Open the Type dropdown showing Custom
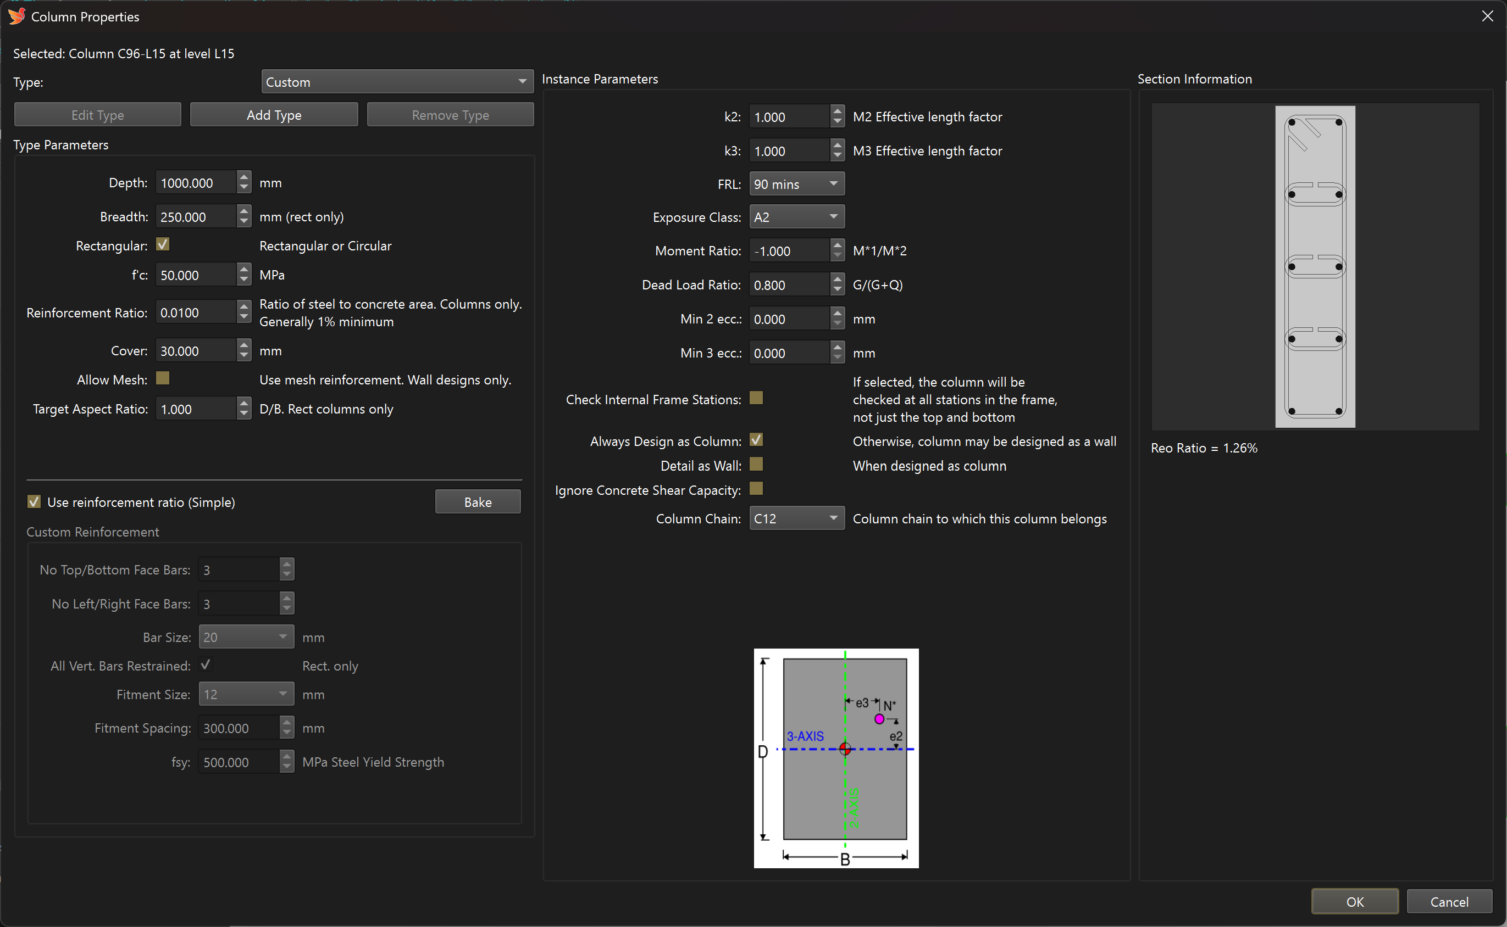Viewport: 1507px width, 927px height. coord(397,81)
